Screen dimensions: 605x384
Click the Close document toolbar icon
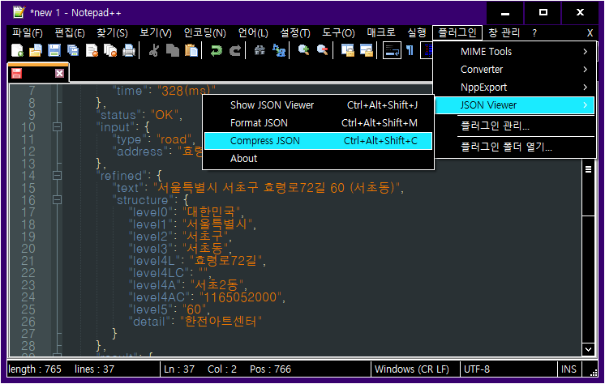point(92,50)
